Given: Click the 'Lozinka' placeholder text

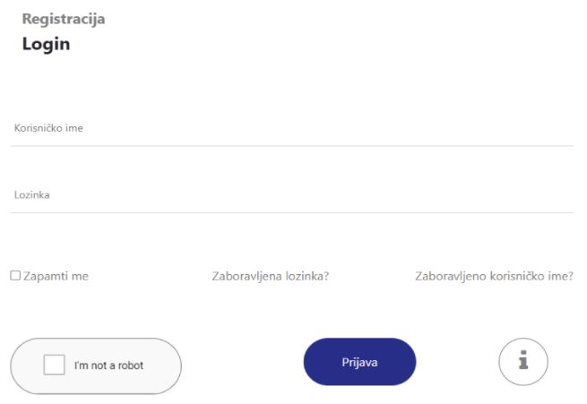Looking at the screenshot, I should [31, 194].
